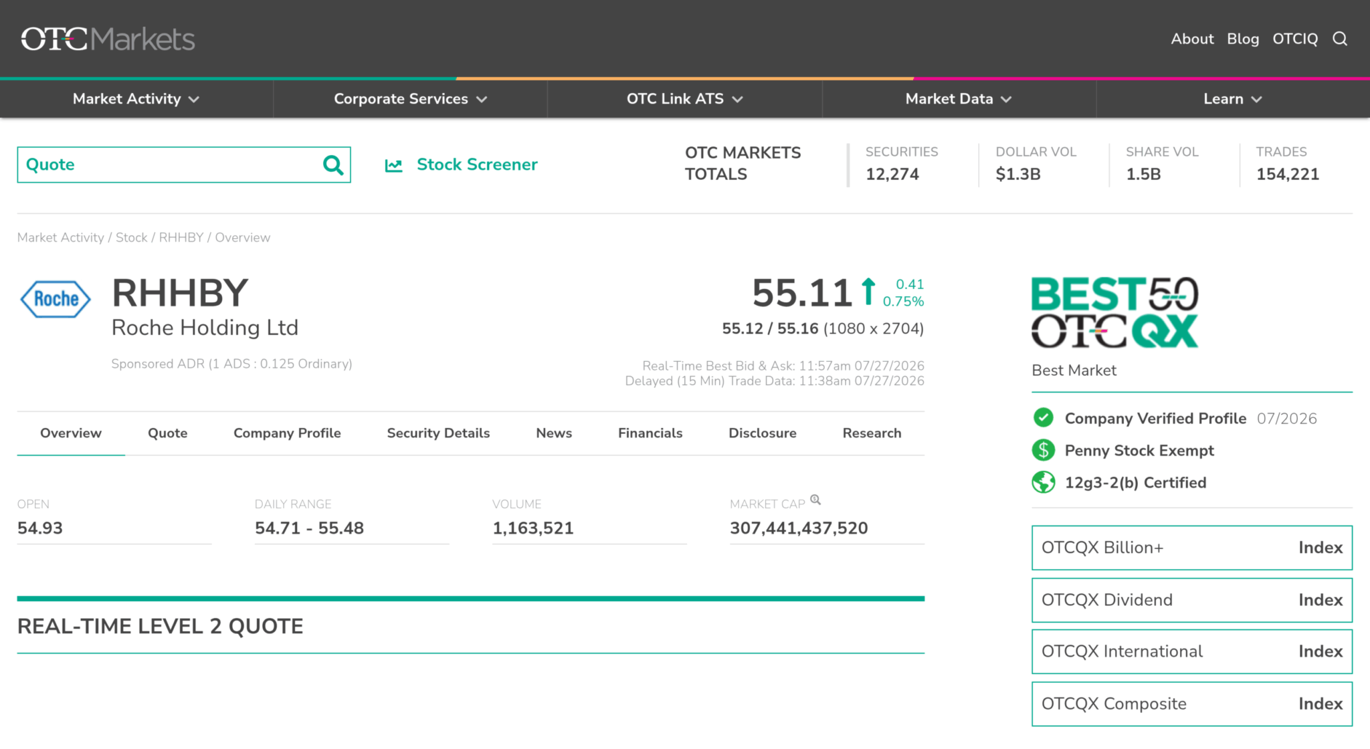Click the Market Cap magnifier info icon
The height and width of the screenshot is (749, 1370).
coord(815,500)
